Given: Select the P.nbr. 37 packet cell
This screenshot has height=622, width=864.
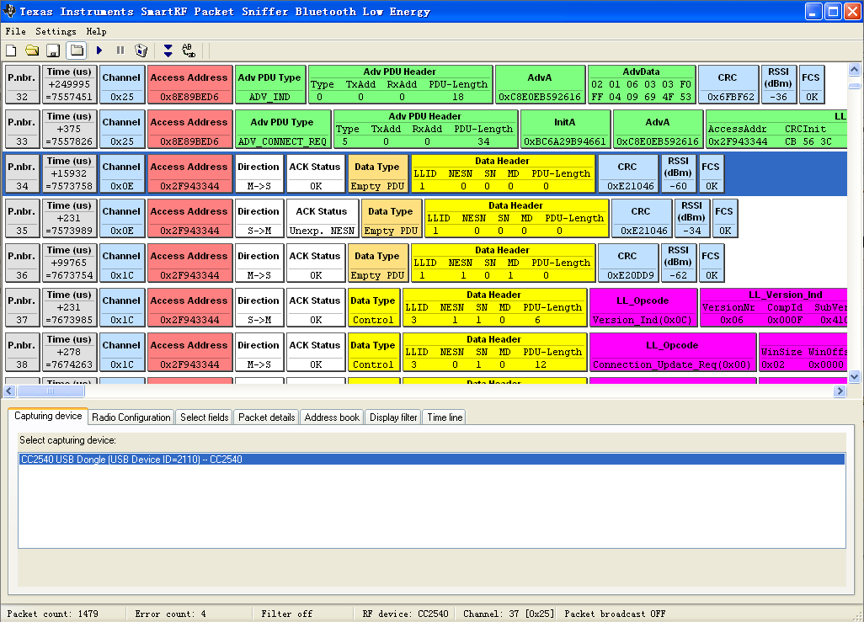Looking at the screenshot, I should pos(22,307).
